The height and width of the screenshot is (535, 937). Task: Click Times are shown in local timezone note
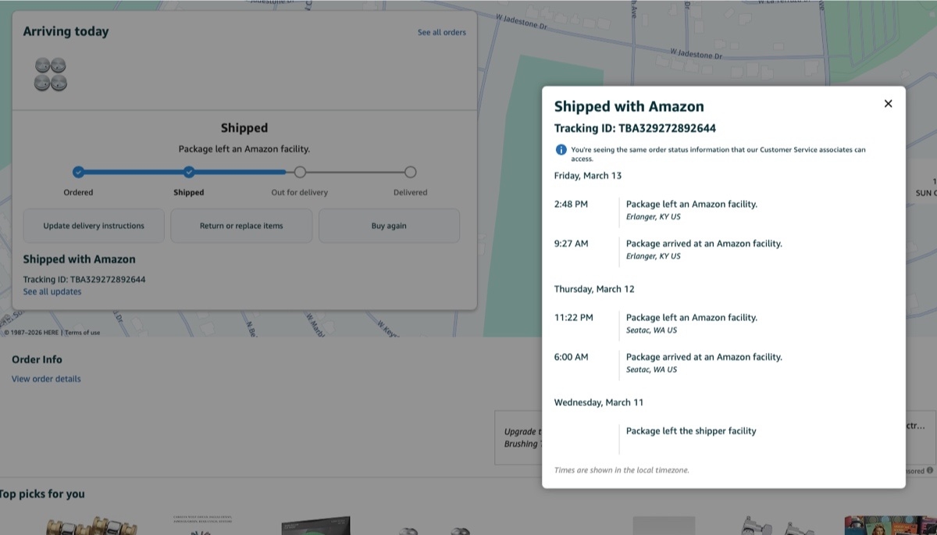pos(622,470)
